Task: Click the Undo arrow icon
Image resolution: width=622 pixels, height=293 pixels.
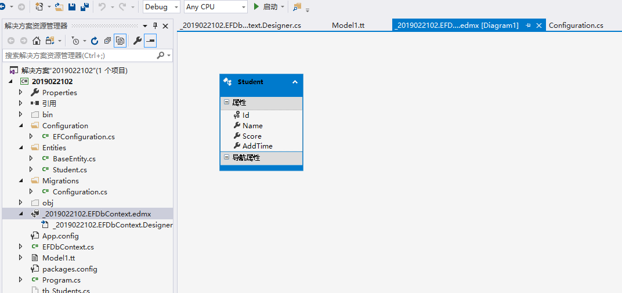Action: pyautogui.click(x=102, y=7)
